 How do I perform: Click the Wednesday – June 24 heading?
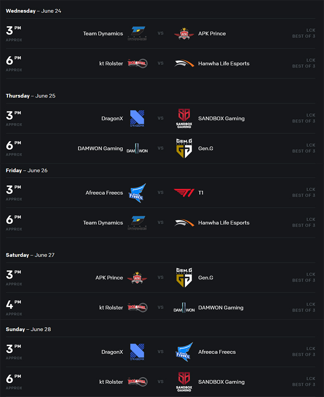[x=33, y=11]
